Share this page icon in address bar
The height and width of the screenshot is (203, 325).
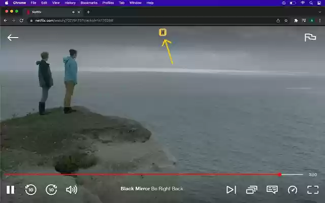278,20
